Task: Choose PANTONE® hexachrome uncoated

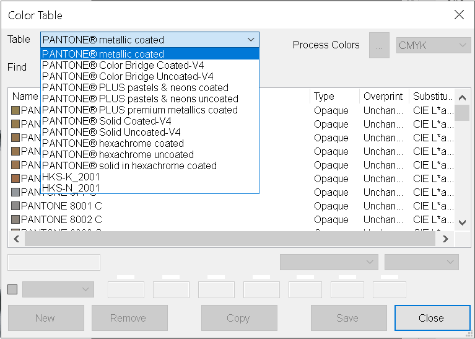Action: click(150, 155)
